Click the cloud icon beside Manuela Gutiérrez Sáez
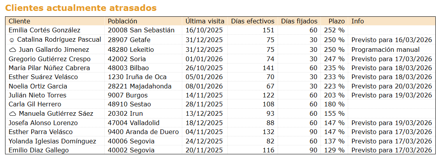Image resolution: width=440 pixels, height=159 pixels. tap(12, 114)
